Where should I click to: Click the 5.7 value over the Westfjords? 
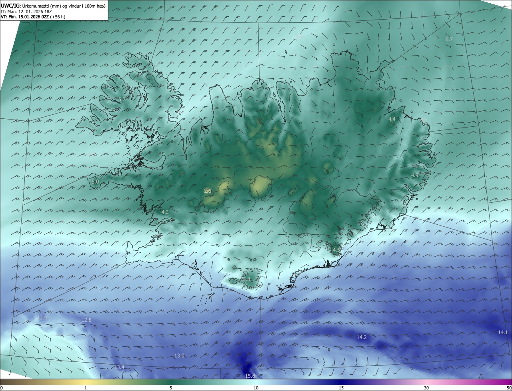tap(122, 99)
